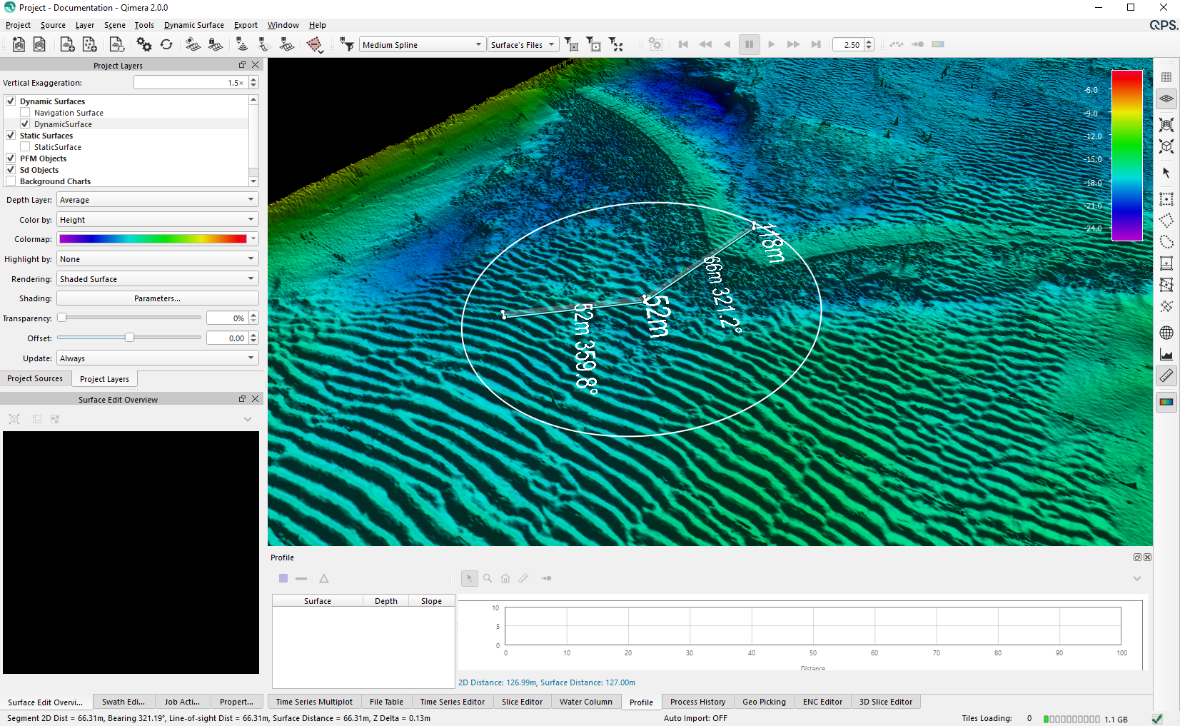
Task: Uncheck the DynamicSurface layer checkbox
Action: 25,124
